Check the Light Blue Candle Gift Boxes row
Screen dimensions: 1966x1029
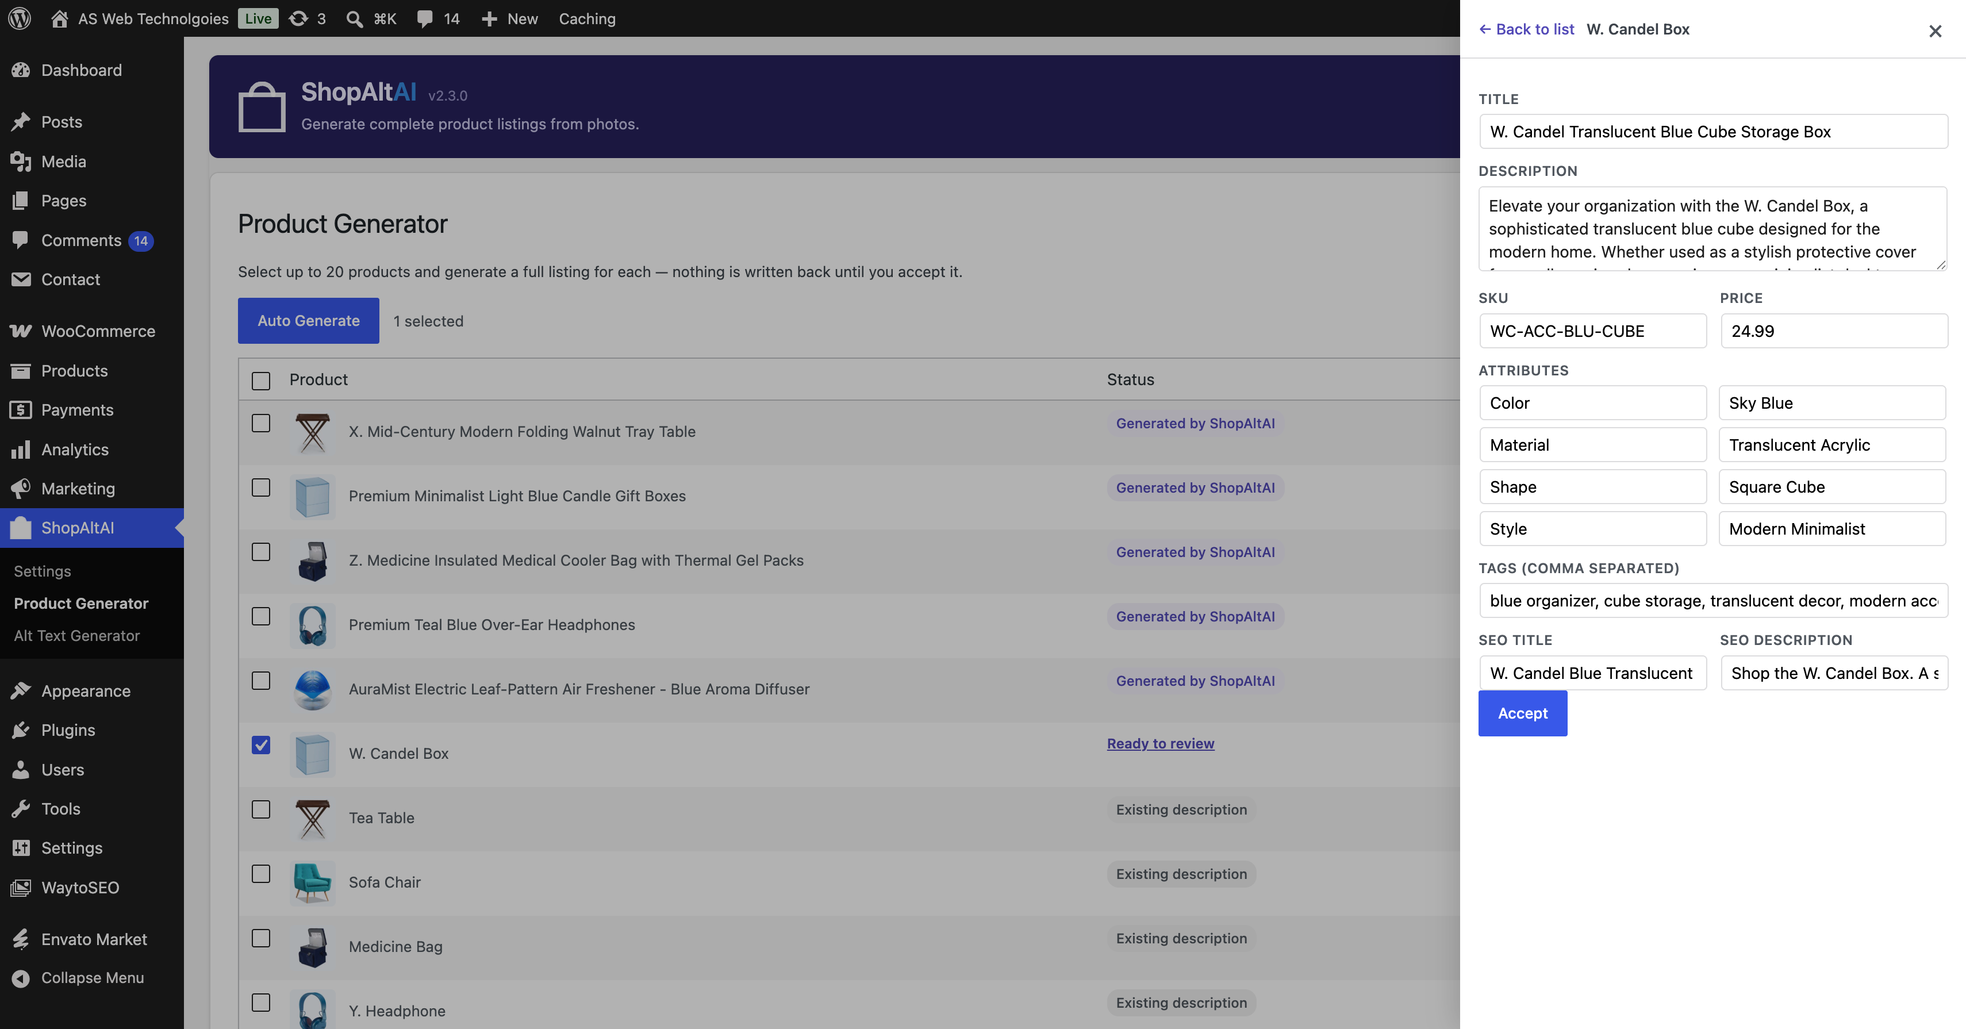coord(261,488)
